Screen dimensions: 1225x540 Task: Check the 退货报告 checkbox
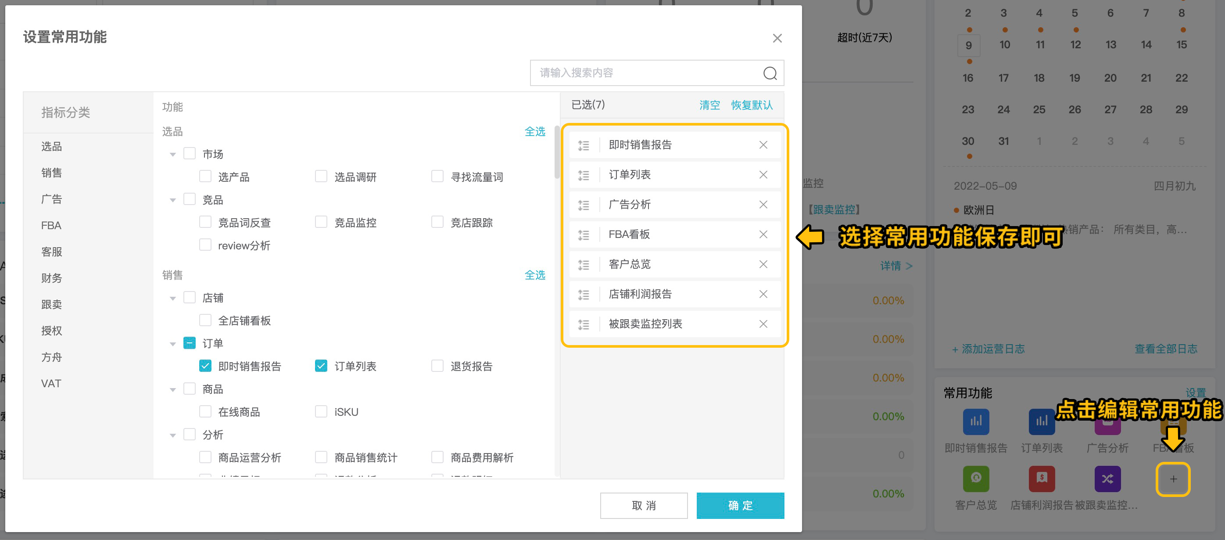(437, 365)
